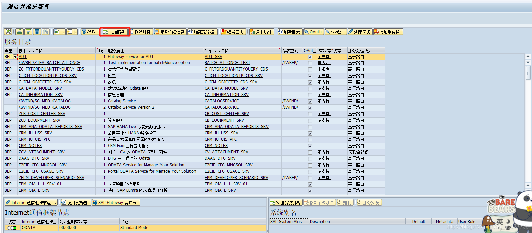Screen dimensions: 532x233
Task: Click the 加载元数据 load metadata button
Action: pos(202,32)
